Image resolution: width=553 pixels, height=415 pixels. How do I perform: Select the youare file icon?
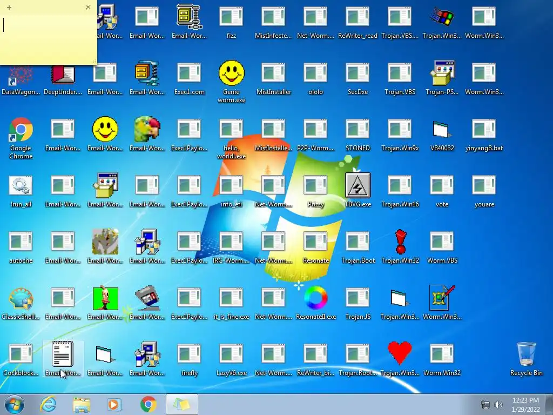point(484,185)
